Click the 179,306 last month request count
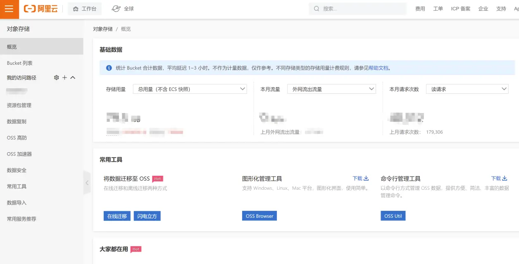 [434, 132]
